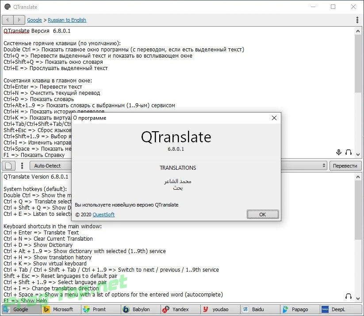Click the Promt service icon
The image size is (364, 316).
click(86, 309)
